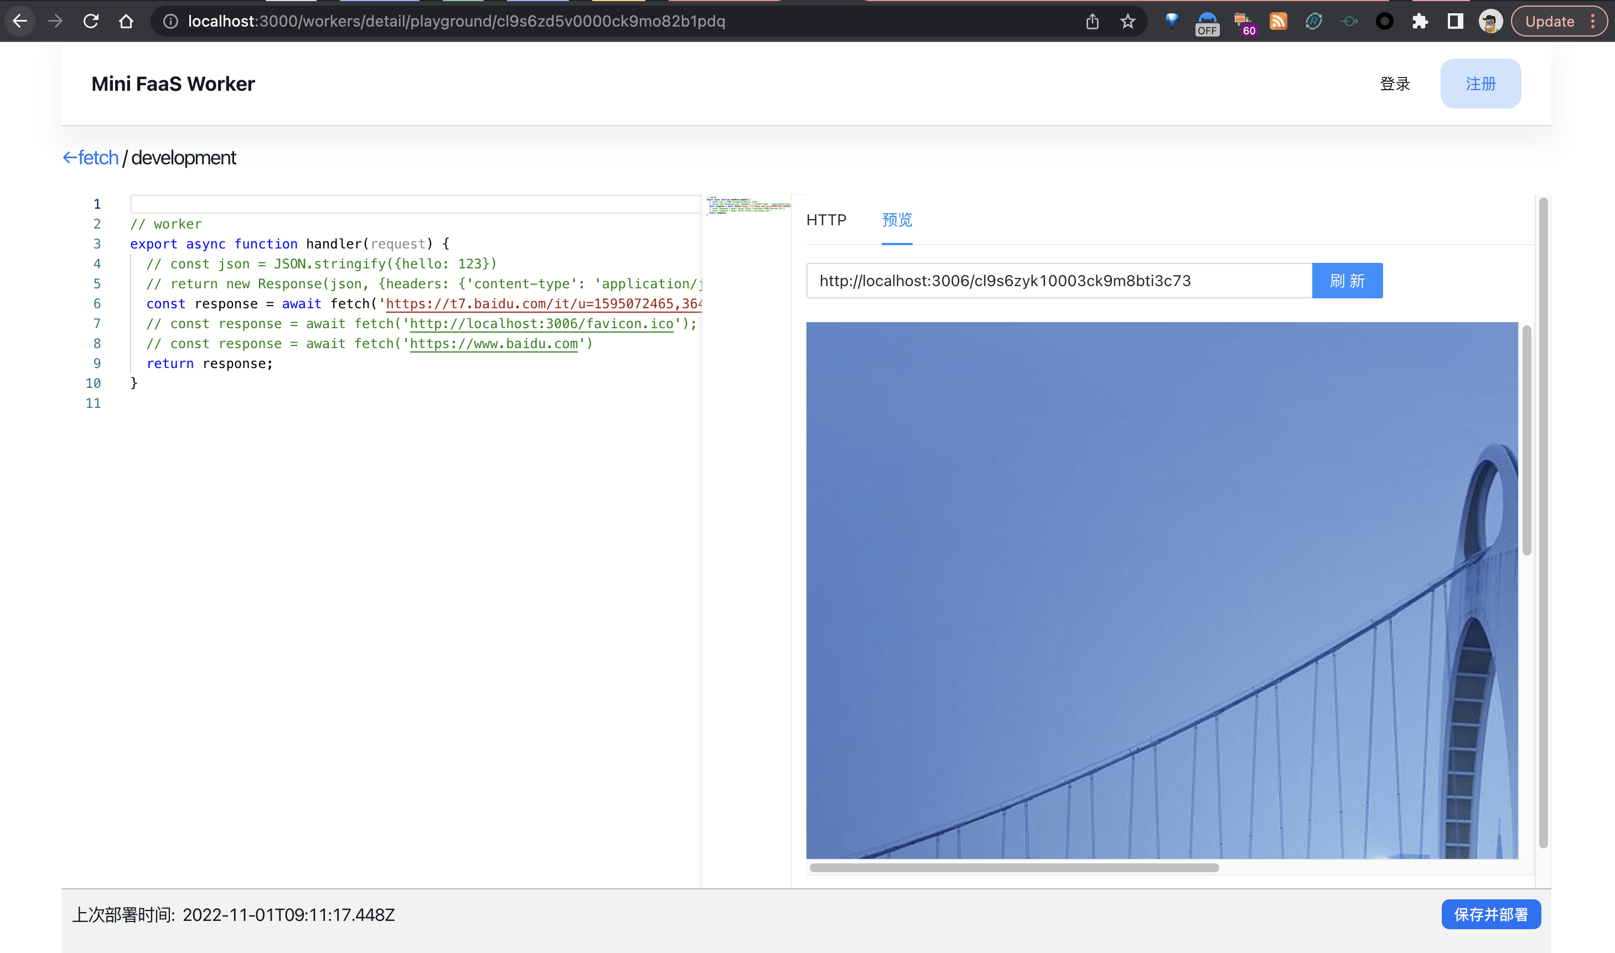Viewport: 1615px width, 953px height.
Task: Go to the browser home icon
Action: (x=127, y=21)
